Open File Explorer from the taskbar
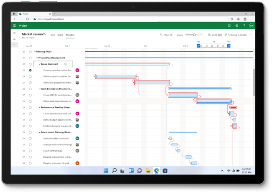 coord(148,171)
